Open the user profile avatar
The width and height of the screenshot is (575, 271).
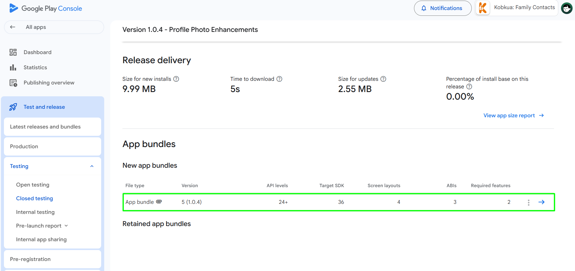click(x=566, y=8)
